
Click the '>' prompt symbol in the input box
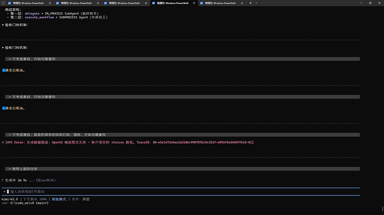[4, 192]
